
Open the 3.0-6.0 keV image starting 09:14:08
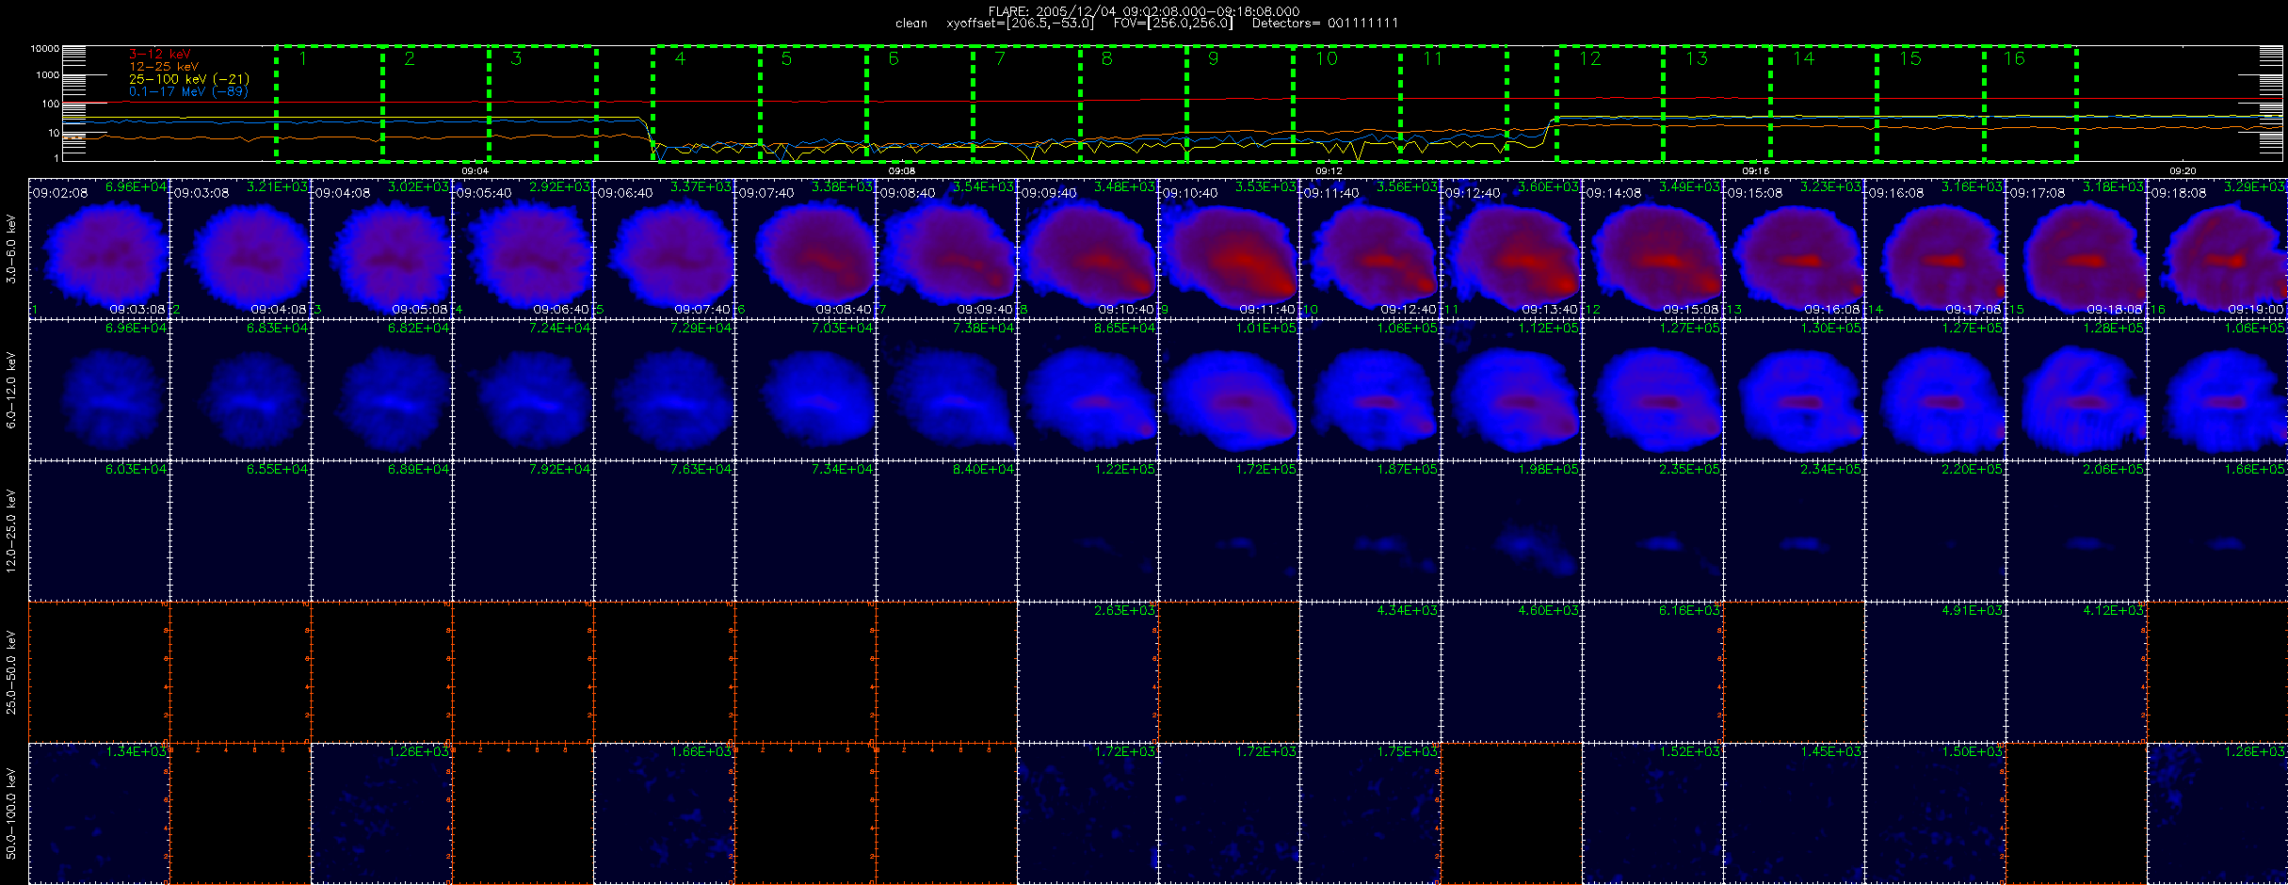1653,249
